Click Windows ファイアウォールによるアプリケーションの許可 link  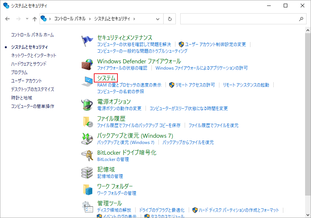[x=202, y=68]
